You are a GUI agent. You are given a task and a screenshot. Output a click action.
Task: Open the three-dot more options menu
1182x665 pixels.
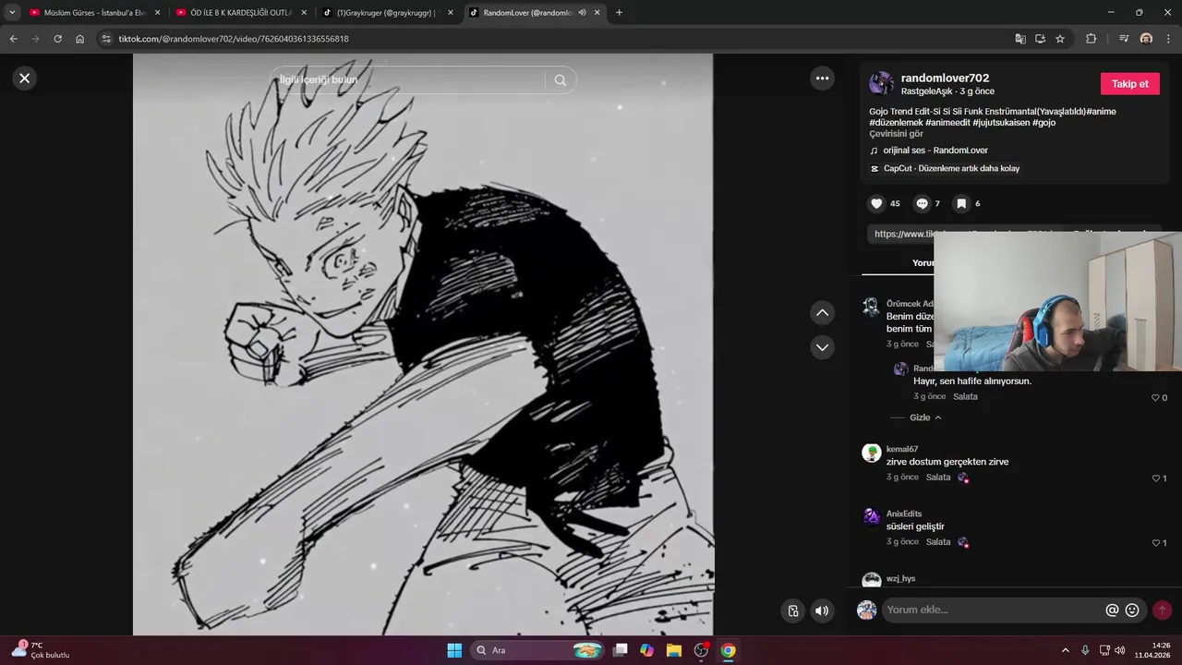click(822, 79)
